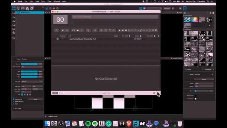The height and width of the screenshot is (128, 227).
Task: Expand the Pre Wait column chevron
Action: tap(129, 36)
